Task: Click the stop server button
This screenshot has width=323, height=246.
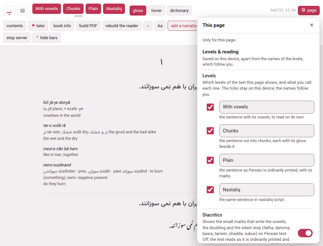Action: click(17, 38)
